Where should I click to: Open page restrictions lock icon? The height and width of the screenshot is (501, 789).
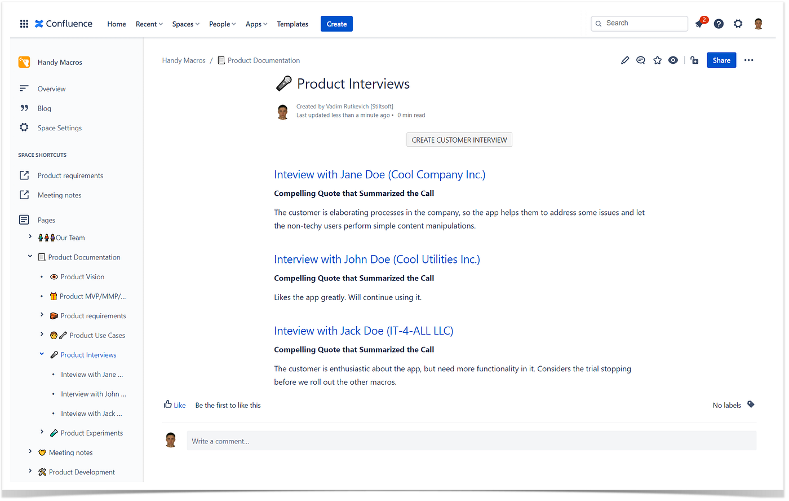694,60
